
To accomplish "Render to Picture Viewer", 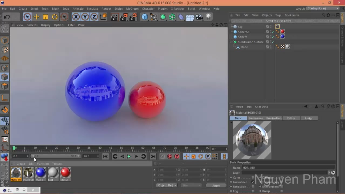I will tap(124, 17).
